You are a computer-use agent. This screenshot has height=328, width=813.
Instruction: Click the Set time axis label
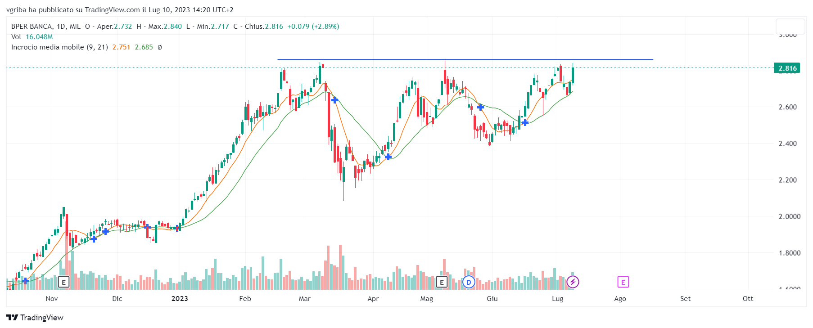685,299
